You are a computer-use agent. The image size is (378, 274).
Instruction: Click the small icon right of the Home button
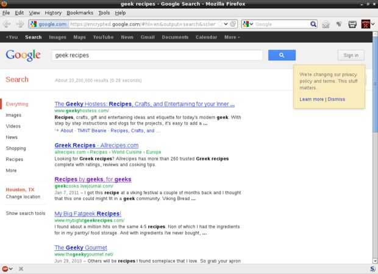click(x=339, y=24)
